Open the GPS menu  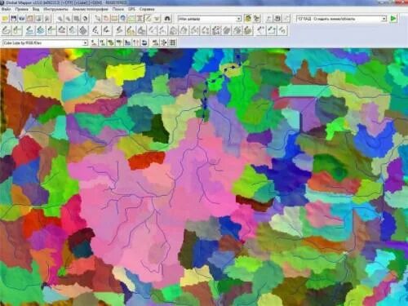131,9
